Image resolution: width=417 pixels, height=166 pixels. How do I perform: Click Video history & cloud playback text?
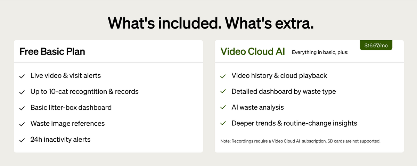279,75
